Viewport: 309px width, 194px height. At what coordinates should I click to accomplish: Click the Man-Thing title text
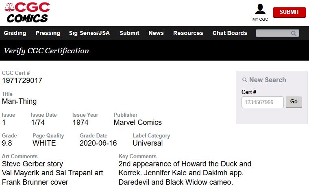(x=19, y=101)
